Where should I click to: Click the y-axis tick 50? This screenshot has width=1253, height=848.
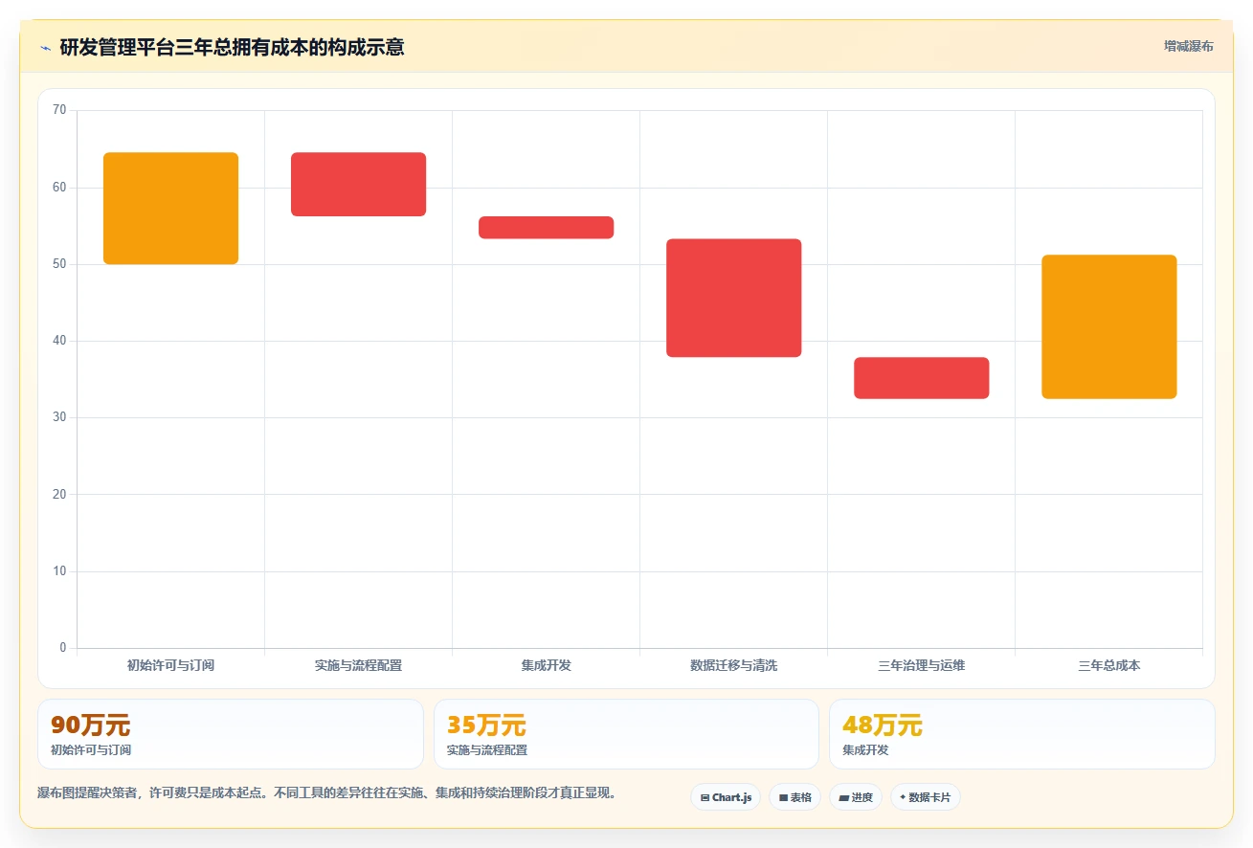tap(59, 264)
